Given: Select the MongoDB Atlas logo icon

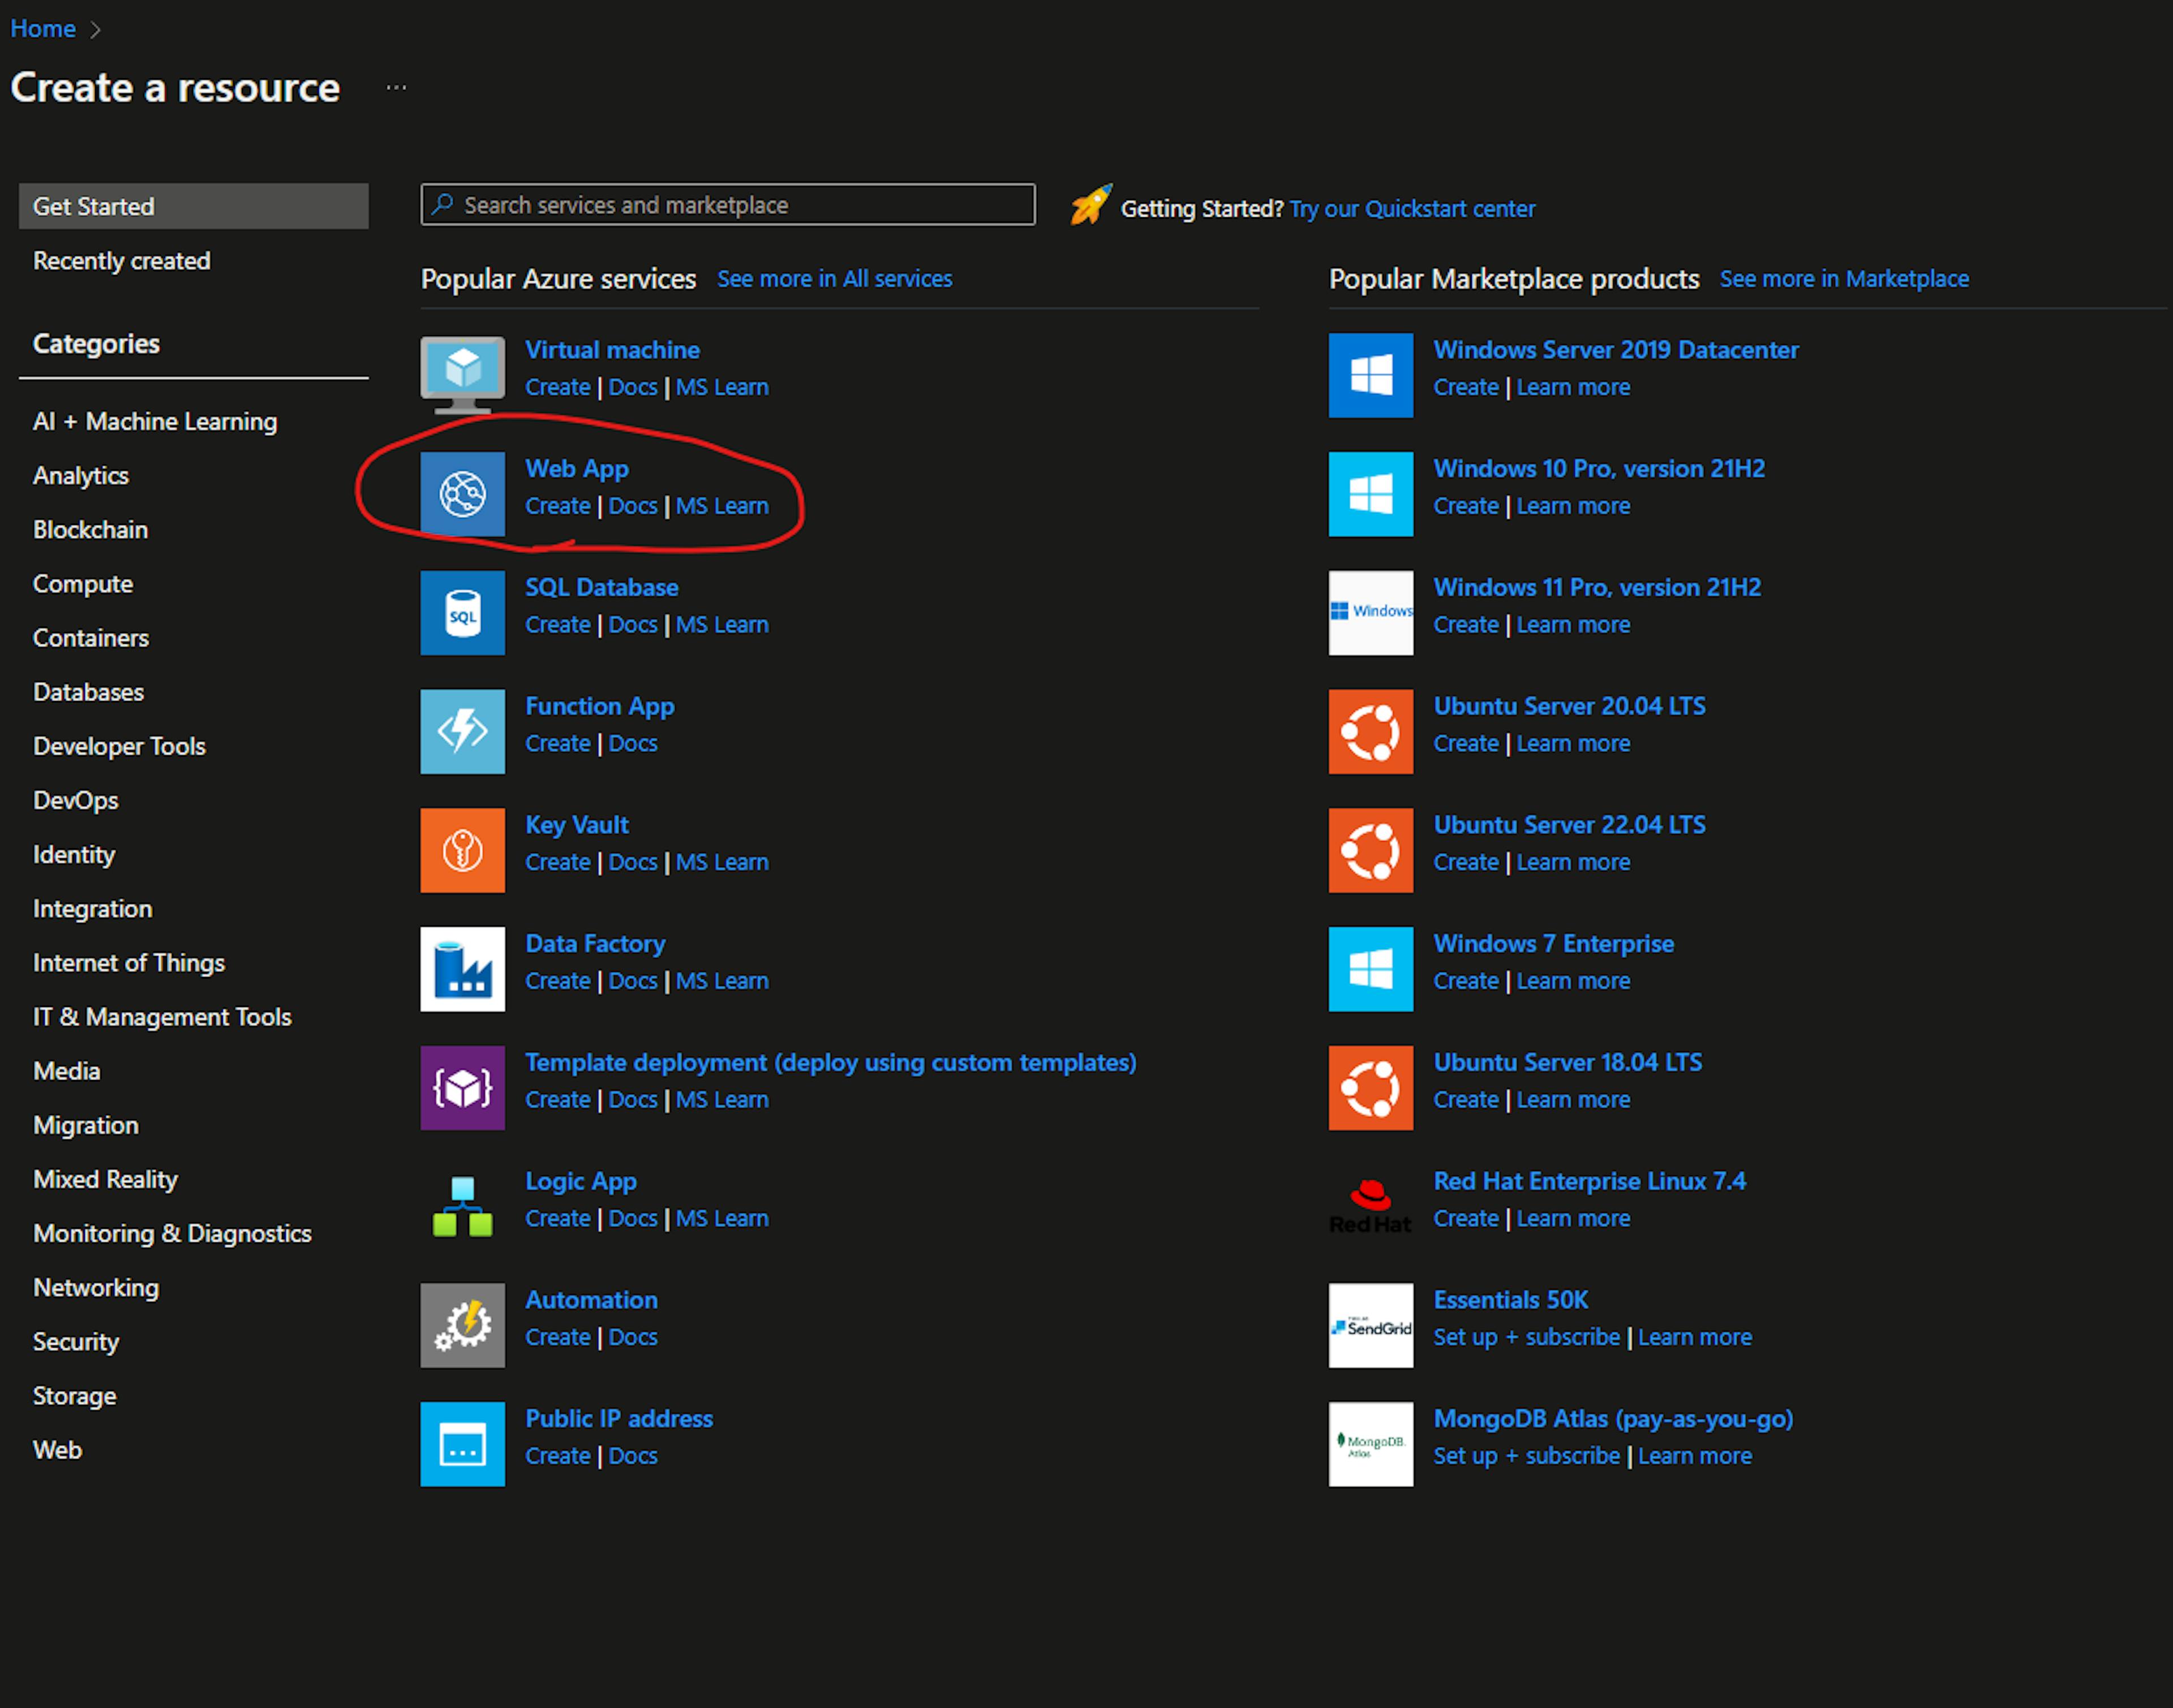Looking at the screenshot, I should point(1370,1444).
